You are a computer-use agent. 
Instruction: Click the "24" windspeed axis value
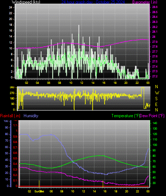coord(11,7)
